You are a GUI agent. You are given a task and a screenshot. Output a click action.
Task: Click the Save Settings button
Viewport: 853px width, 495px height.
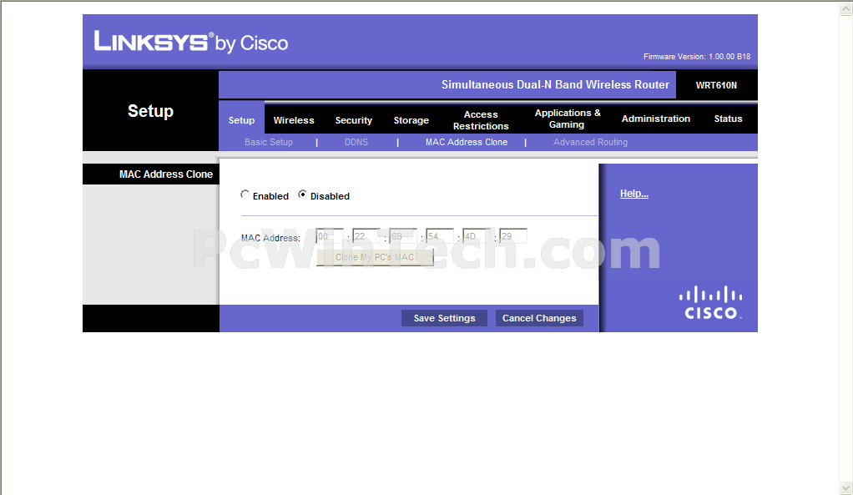[x=445, y=318]
